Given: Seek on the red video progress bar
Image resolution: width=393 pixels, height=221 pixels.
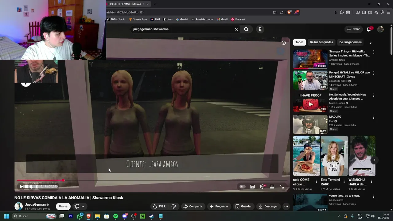Looking at the screenshot, I should 40,180.
